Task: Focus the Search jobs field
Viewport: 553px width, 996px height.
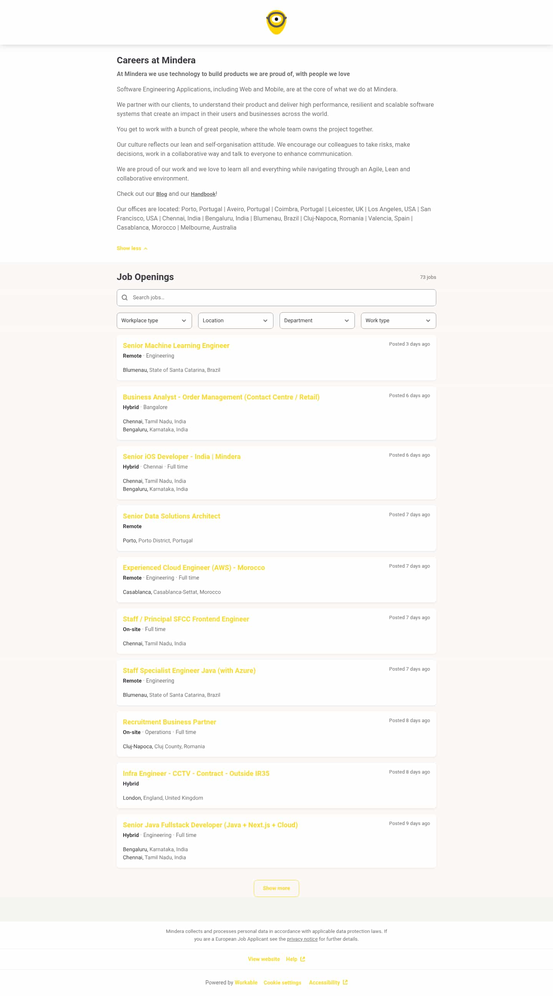Action: (x=276, y=297)
